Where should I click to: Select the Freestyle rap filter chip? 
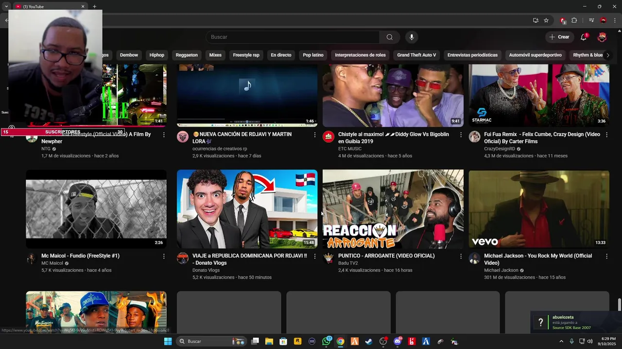pyautogui.click(x=246, y=55)
